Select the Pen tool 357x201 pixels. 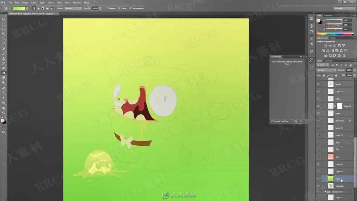tap(4, 88)
